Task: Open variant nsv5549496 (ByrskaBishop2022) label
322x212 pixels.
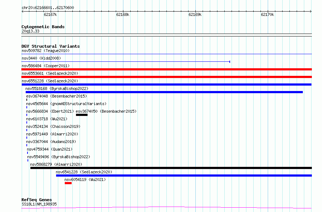Action: (59, 157)
